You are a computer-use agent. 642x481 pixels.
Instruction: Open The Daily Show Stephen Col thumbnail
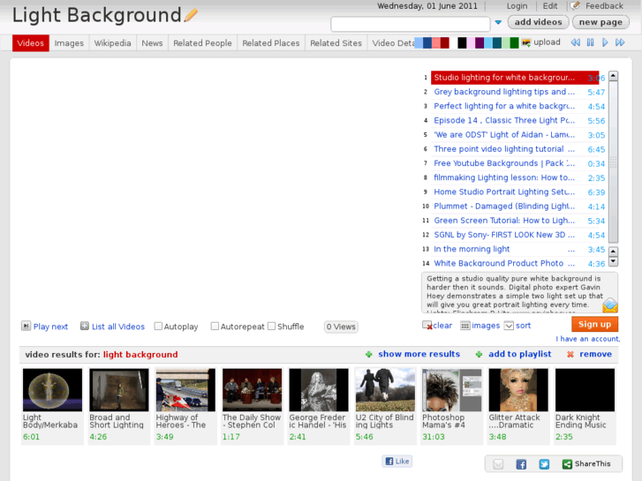coord(253,390)
